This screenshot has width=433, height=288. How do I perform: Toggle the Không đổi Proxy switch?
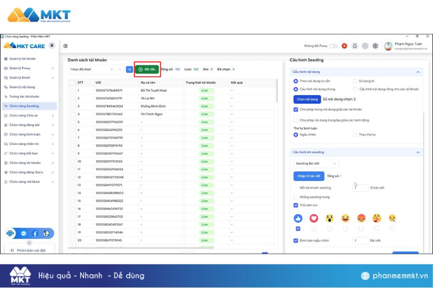(333, 46)
